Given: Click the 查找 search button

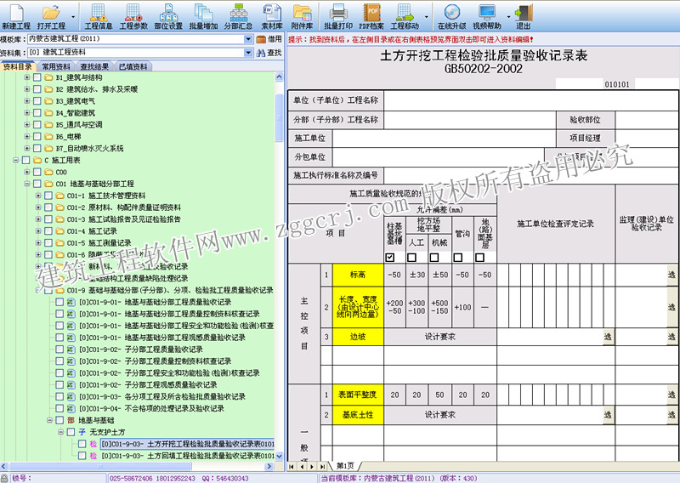Looking at the screenshot, I should click(x=269, y=53).
